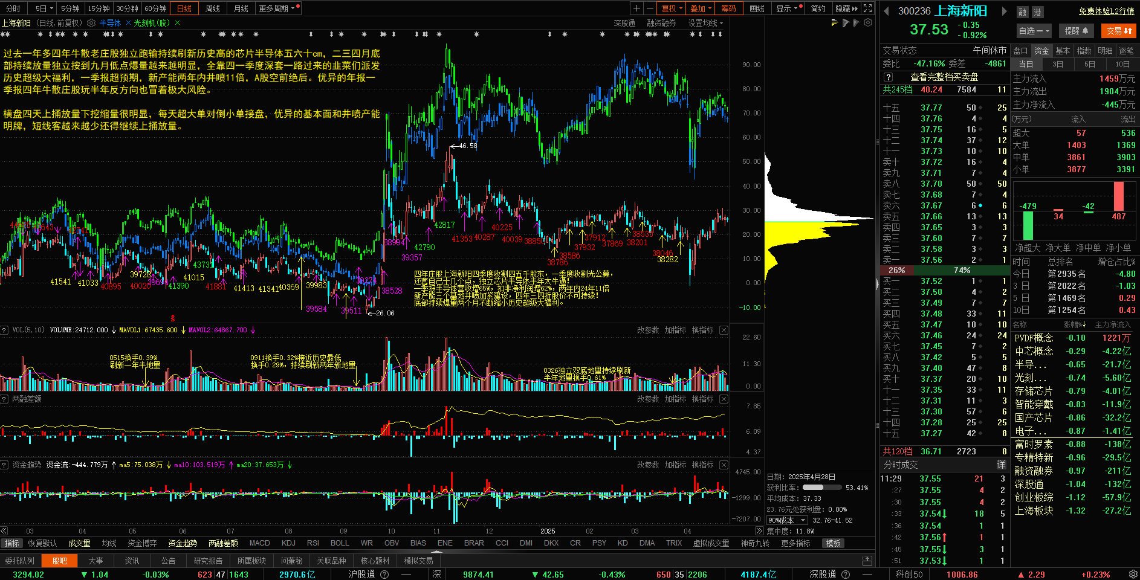Close the 两融差额 indicator panel
This screenshot has height=580, width=1140.
coord(724,399)
